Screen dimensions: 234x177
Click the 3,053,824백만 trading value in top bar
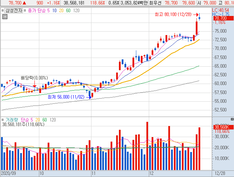tap(134, 3)
